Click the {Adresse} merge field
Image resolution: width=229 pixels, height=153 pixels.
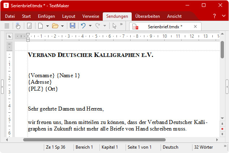click(x=40, y=82)
